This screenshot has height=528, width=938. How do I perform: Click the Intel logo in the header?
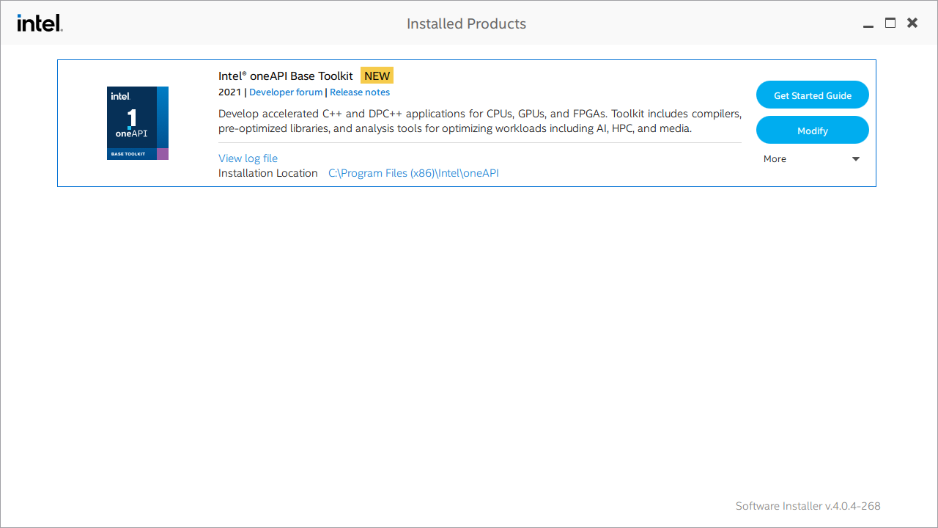point(40,23)
